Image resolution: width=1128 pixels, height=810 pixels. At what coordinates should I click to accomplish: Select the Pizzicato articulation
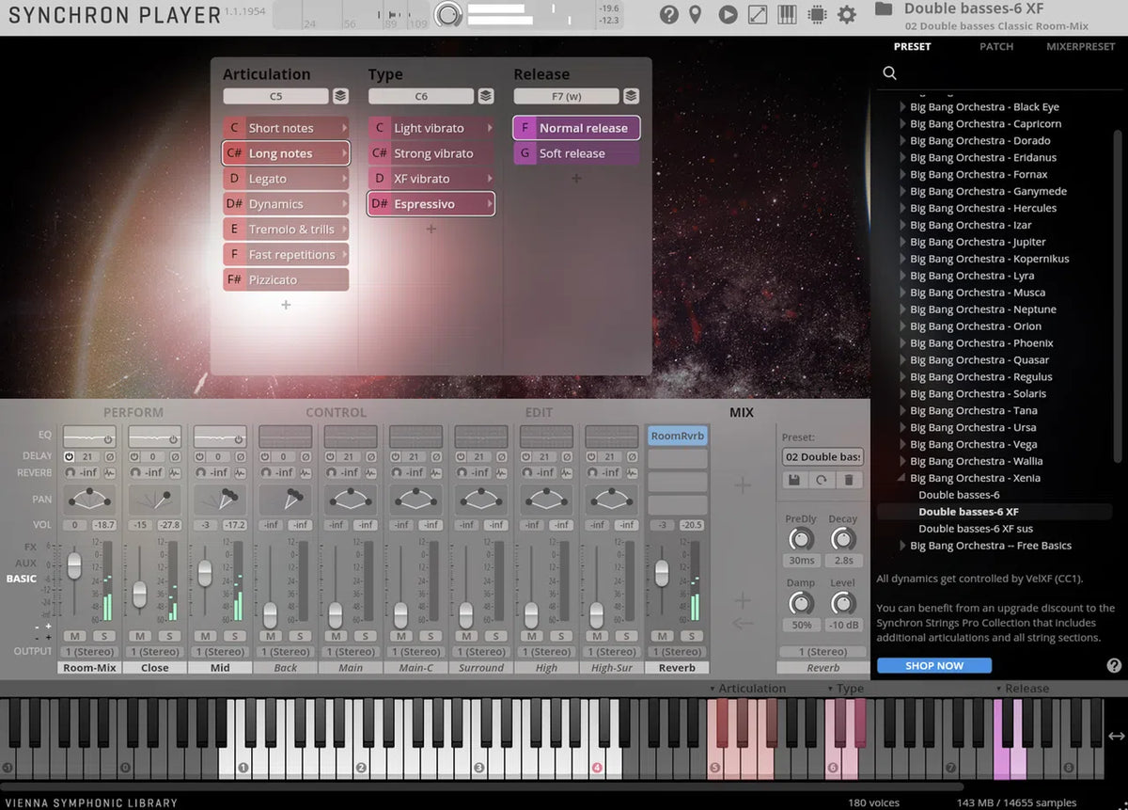tap(286, 279)
